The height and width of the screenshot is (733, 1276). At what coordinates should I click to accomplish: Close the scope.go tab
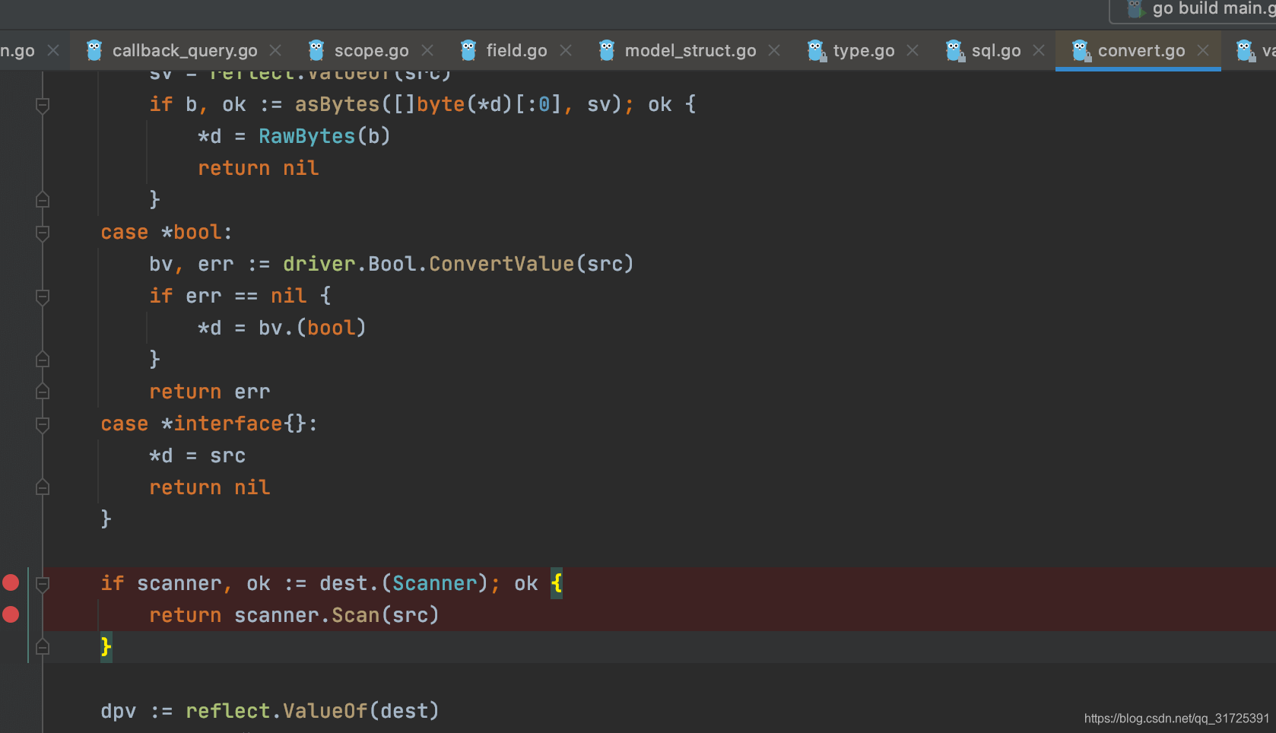pos(427,50)
